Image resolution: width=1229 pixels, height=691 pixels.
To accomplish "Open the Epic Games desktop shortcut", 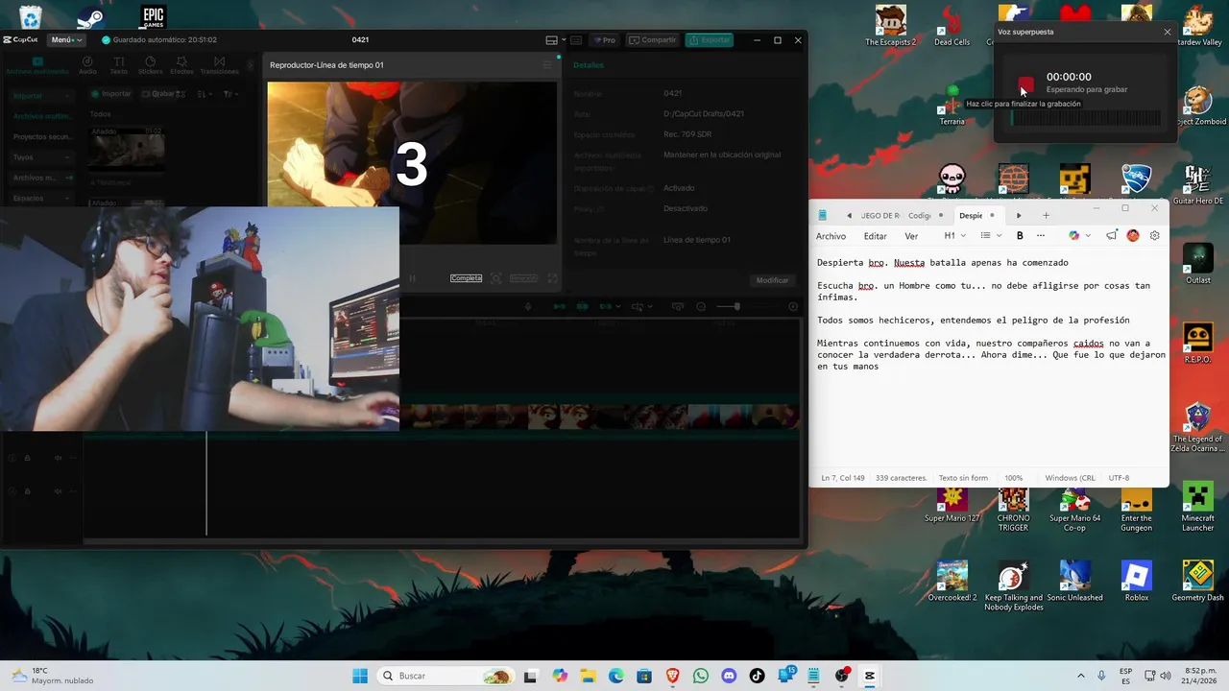I will click(x=153, y=17).
